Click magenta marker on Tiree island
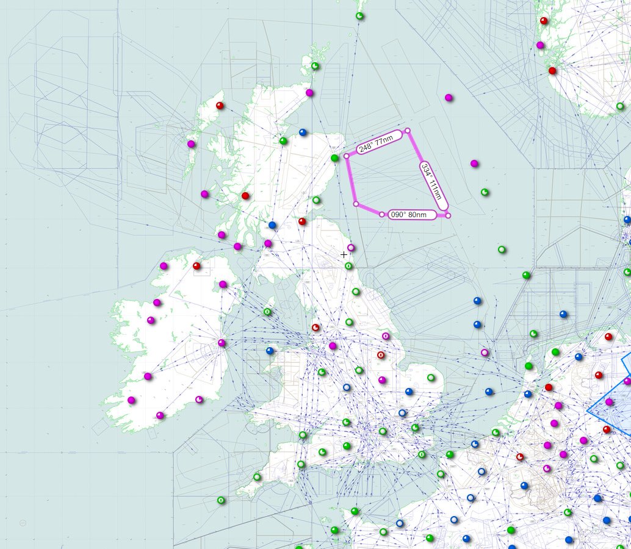This screenshot has width=631, height=549. [x=204, y=194]
